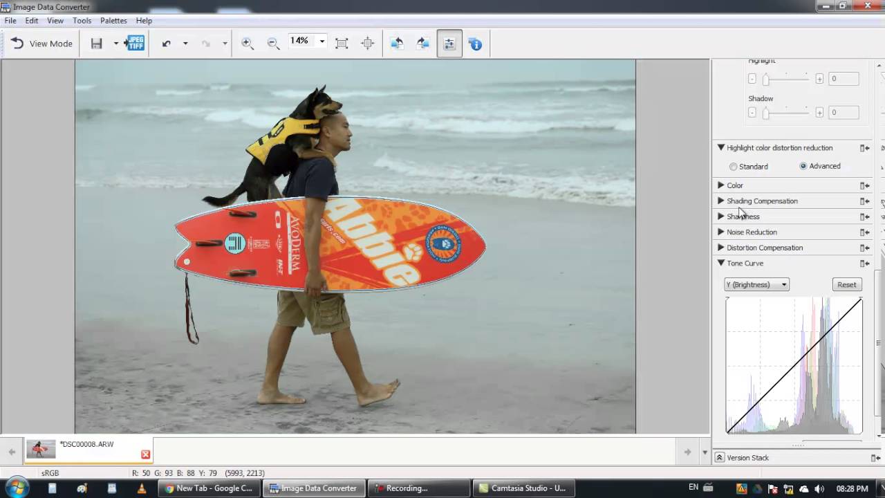Click the fit-to-window icon
Screen dimensions: 885x498
click(342, 44)
